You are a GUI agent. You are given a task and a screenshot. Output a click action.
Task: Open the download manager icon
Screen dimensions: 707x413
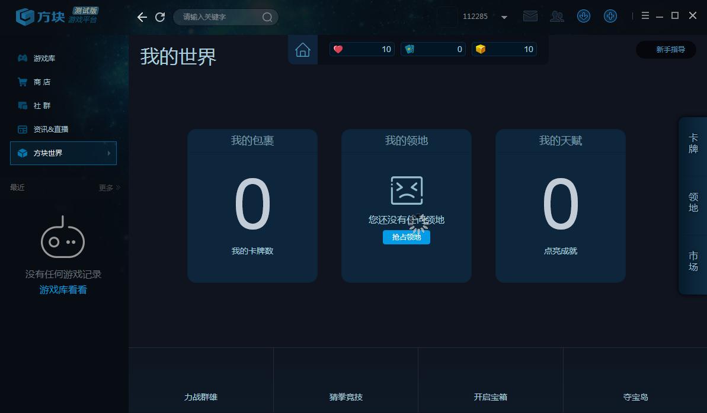[x=584, y=17]
